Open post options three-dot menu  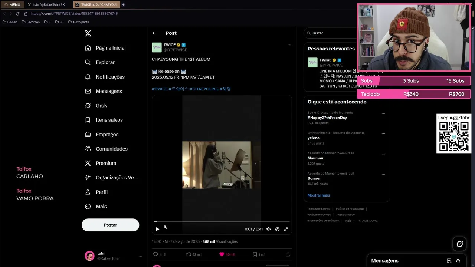pyautogui.click(x=289, y=45)
